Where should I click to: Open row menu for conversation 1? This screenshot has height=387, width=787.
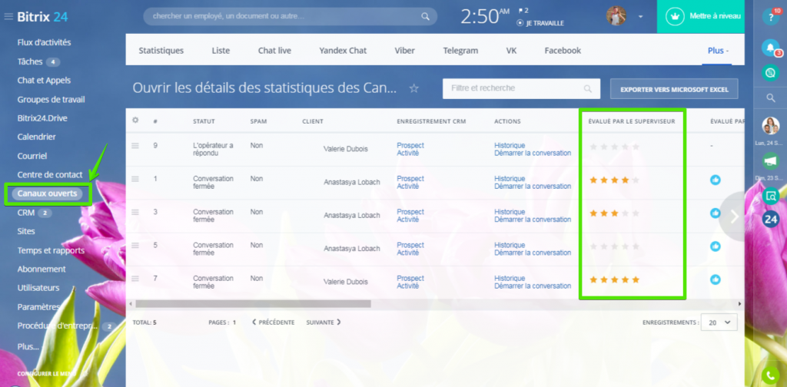coord(135,179)
